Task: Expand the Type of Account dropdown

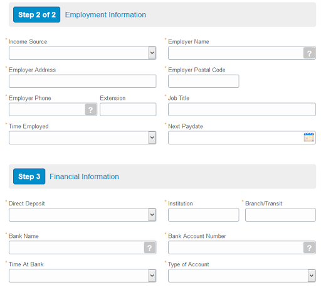Action: pyautogui.click(x=242, y=276)
